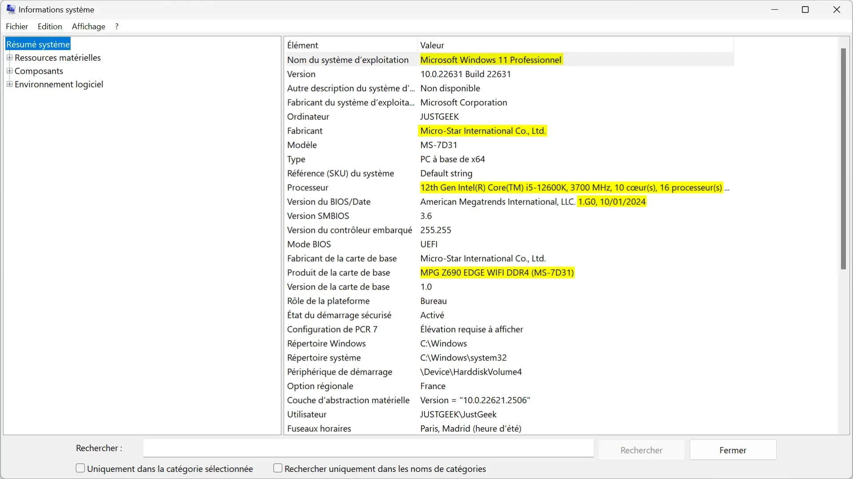This screenshot has width=853, height=479.
Task: Select the Version de la carte de base row
Action: pyautogui.click(x=509, y=287)
